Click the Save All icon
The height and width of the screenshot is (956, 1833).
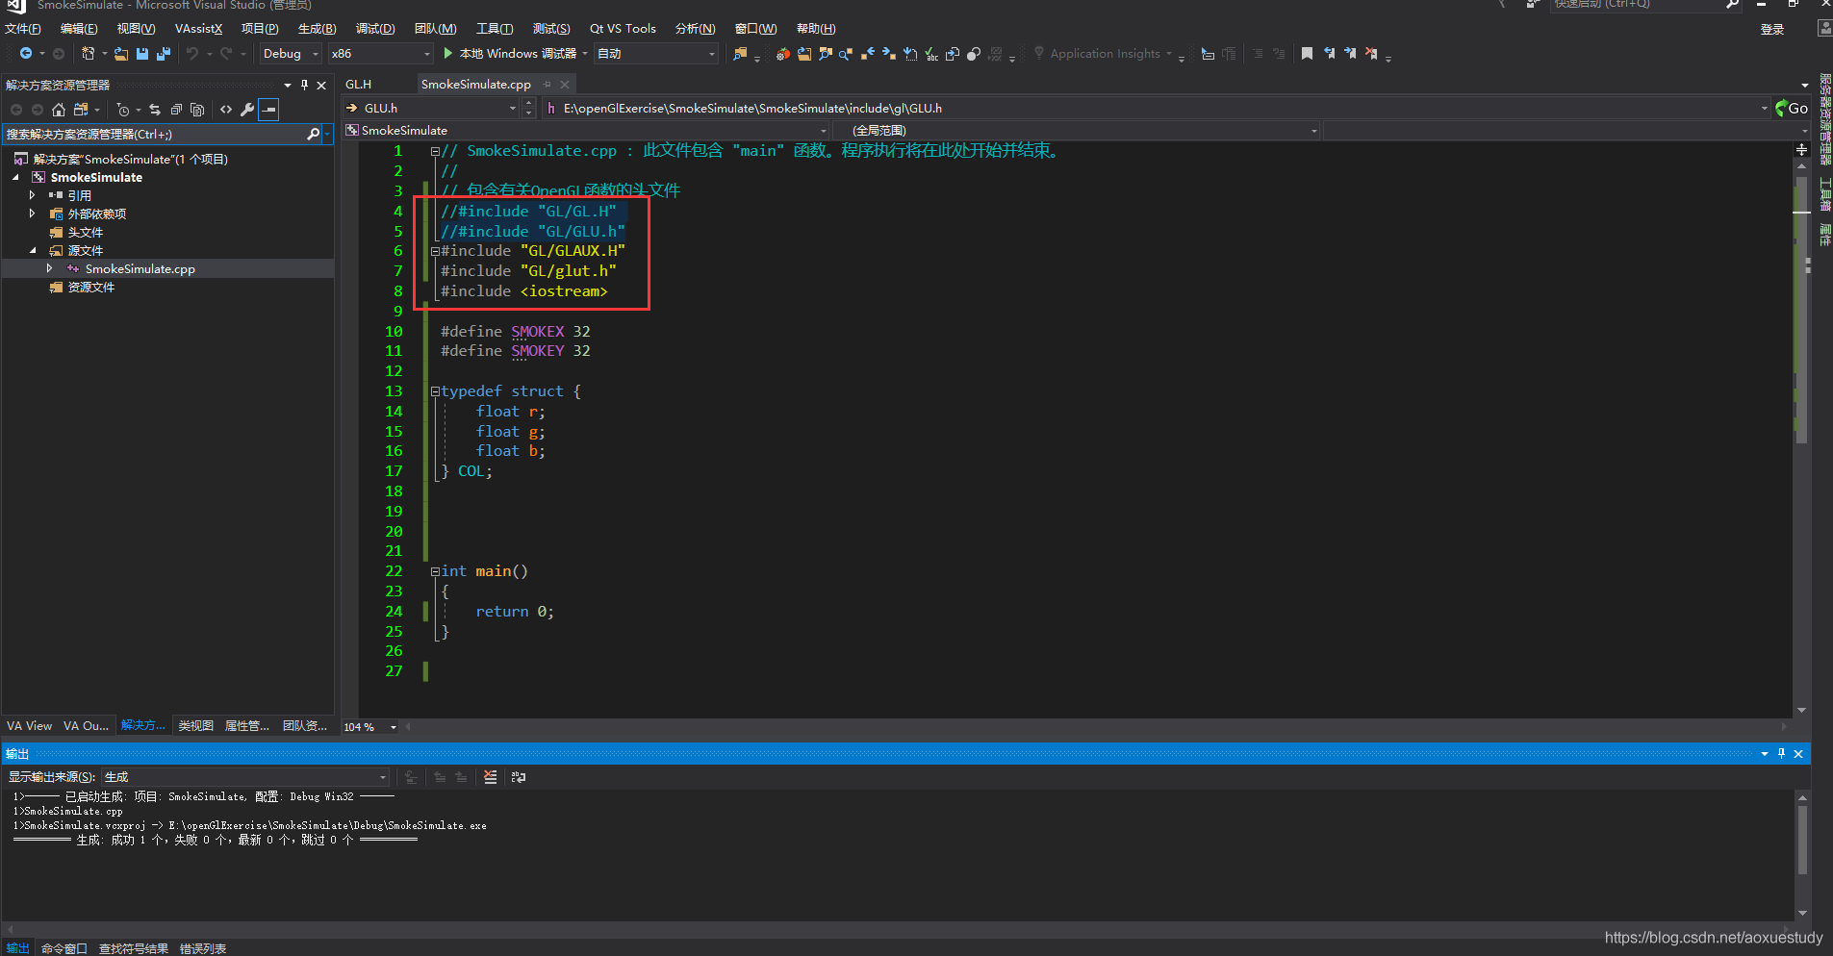(x=164, y=54)
